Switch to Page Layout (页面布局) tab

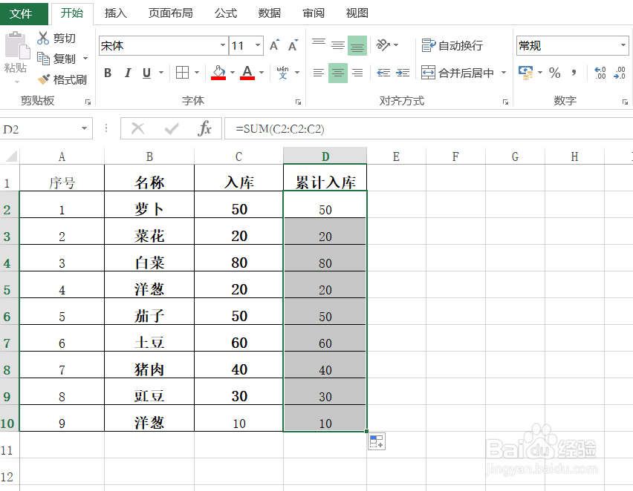170,13
